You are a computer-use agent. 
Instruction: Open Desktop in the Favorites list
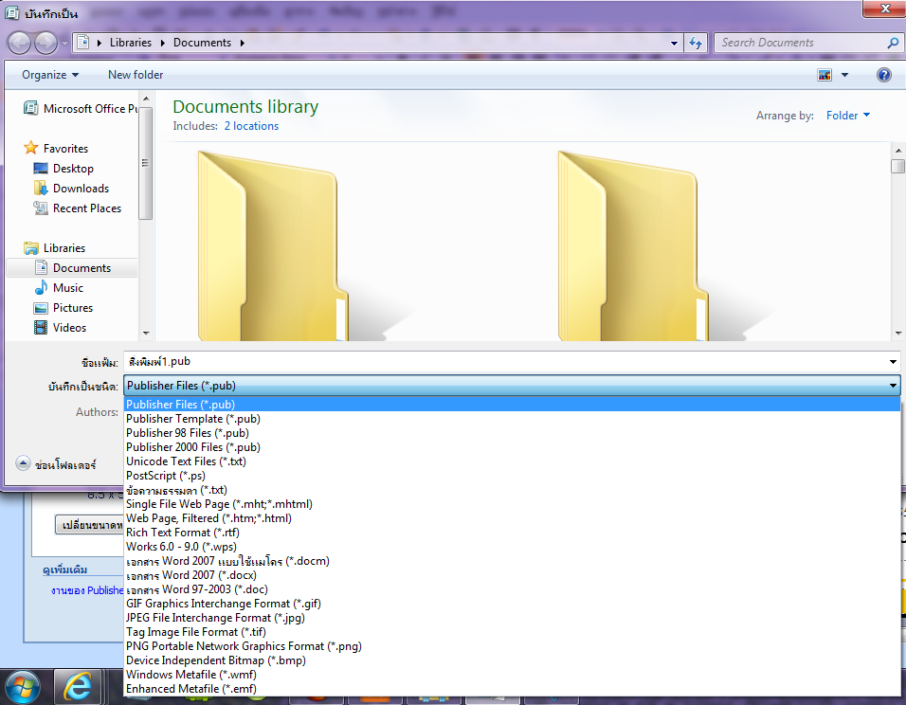[63, 169]
